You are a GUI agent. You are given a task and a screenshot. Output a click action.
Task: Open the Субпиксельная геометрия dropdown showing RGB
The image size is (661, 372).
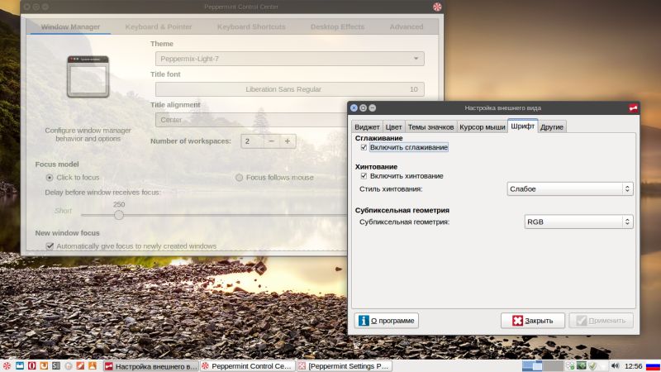coord(579,222)
